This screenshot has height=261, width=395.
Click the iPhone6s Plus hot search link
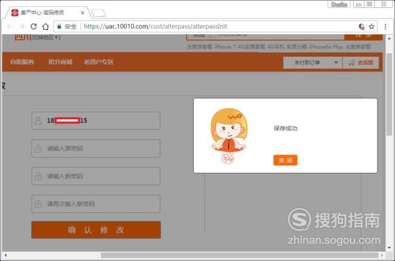[326, 47]
